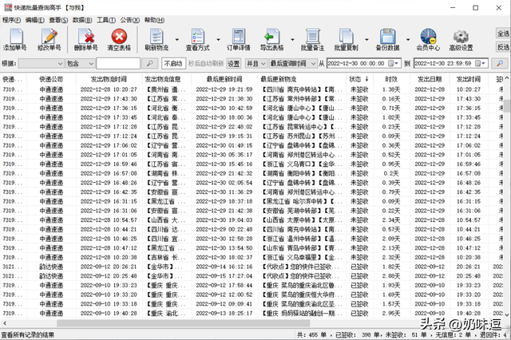Click the 全选 button
The image size is (511, 340).
pos(503,34)
